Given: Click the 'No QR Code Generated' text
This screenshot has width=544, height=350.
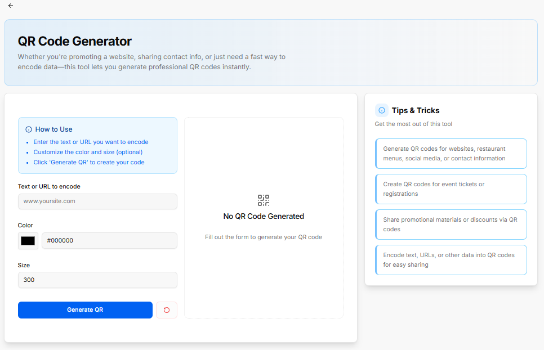Looking at the screenshot, I should 264,216.
